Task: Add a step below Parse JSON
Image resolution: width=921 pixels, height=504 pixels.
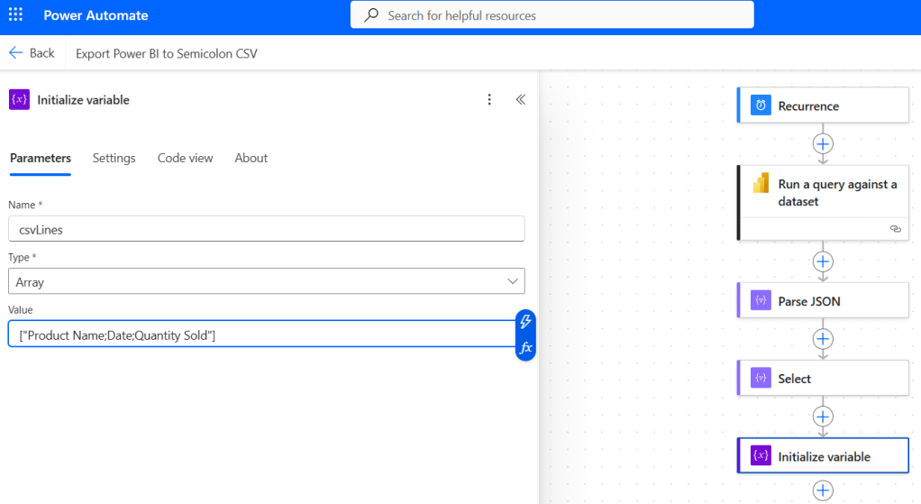Action: [x=823, y=339]
